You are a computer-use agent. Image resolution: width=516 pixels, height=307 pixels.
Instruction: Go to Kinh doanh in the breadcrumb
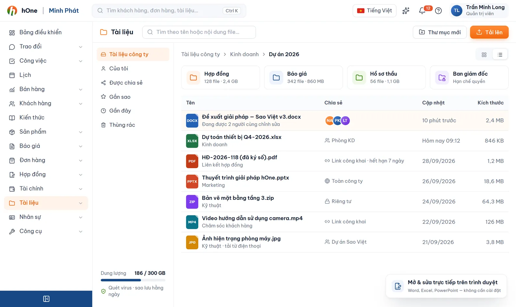pos(244,54)
